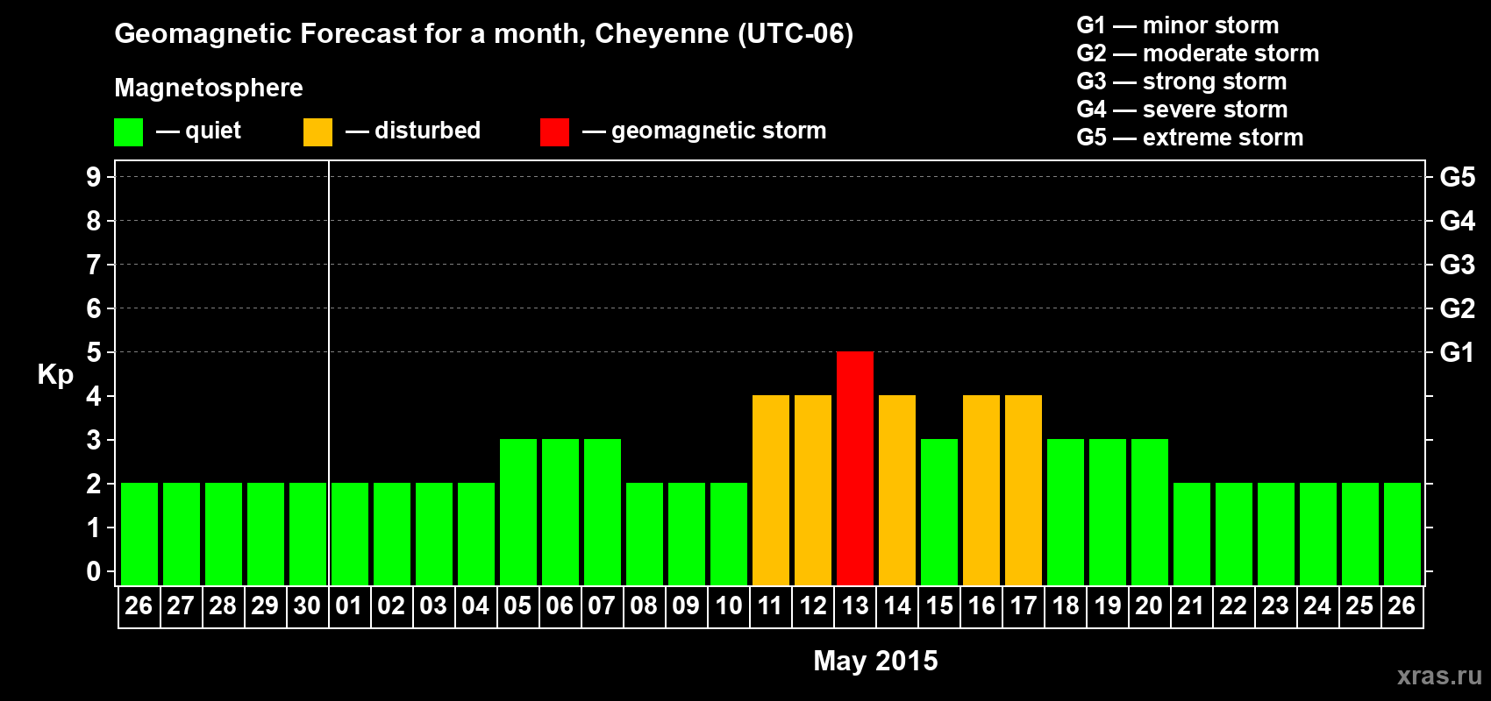Click the 'G4 — severe storm' legend line
The image size is (1491, 701).
click(1181, 110)
